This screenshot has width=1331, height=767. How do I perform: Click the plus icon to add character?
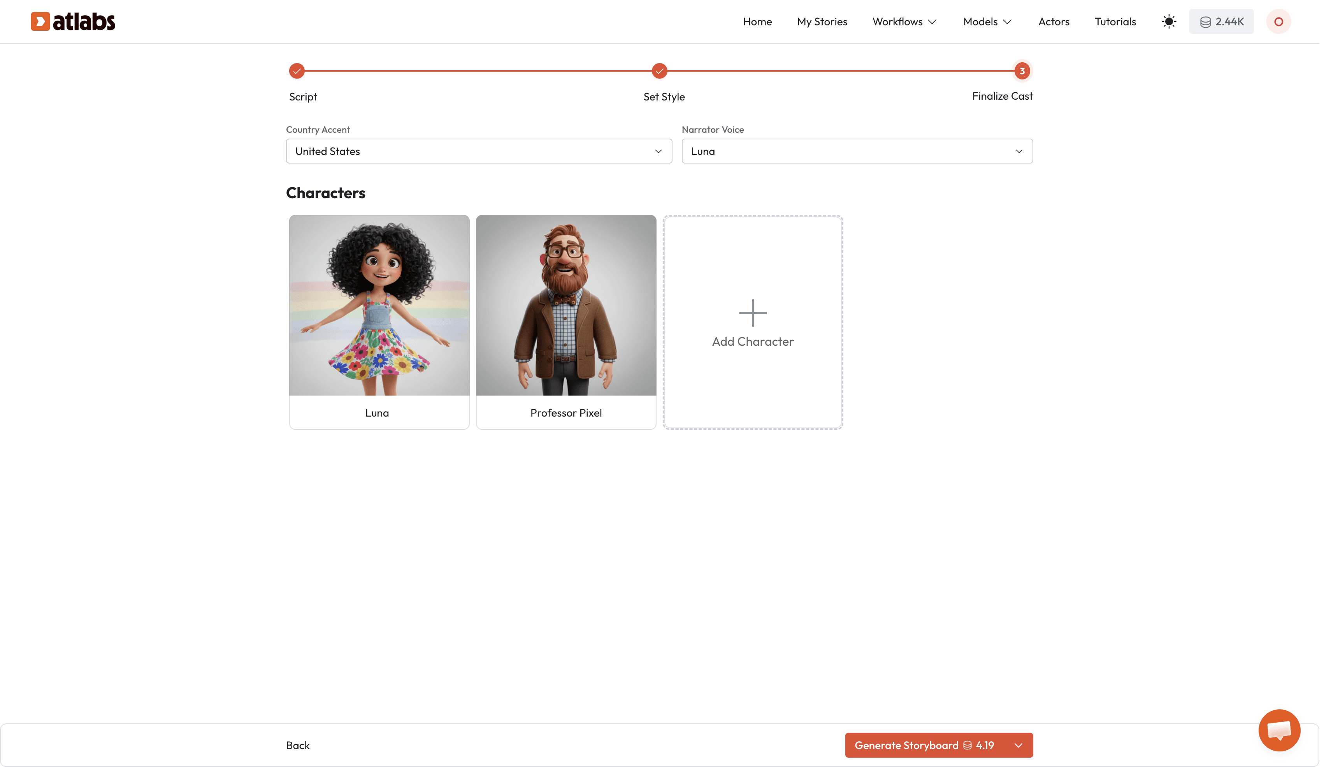[752, 313]
